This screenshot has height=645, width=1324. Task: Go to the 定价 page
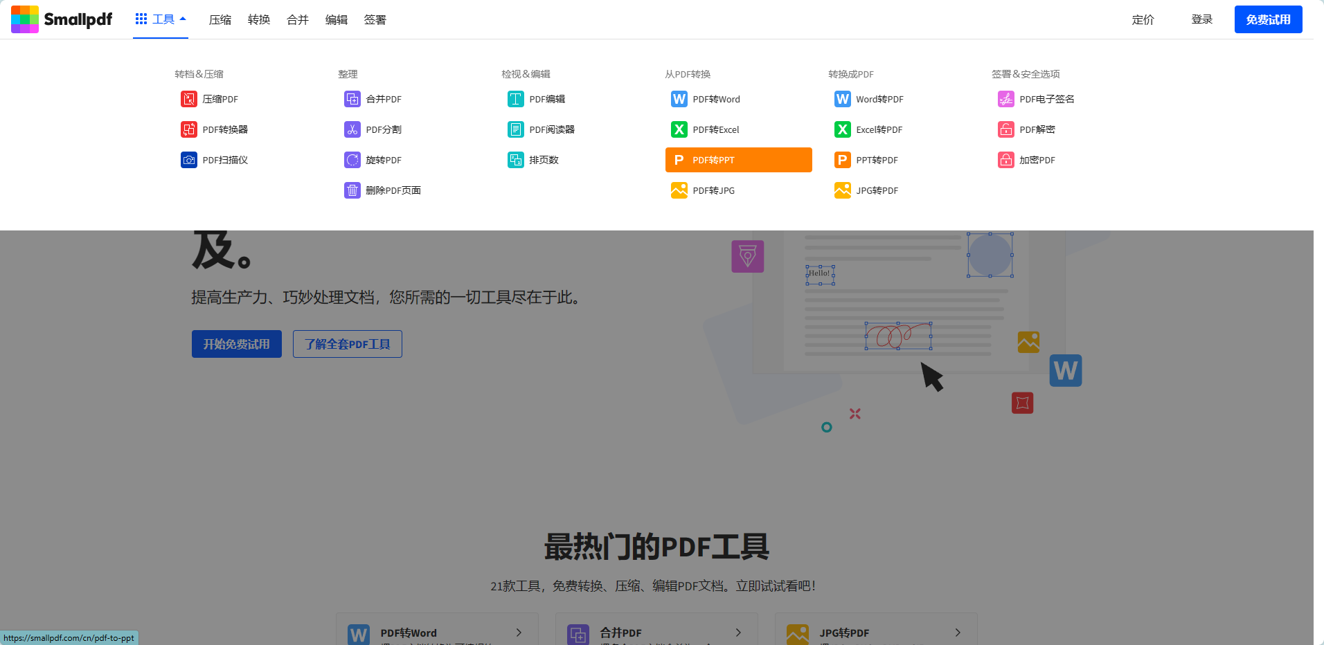coord(1143,19)
